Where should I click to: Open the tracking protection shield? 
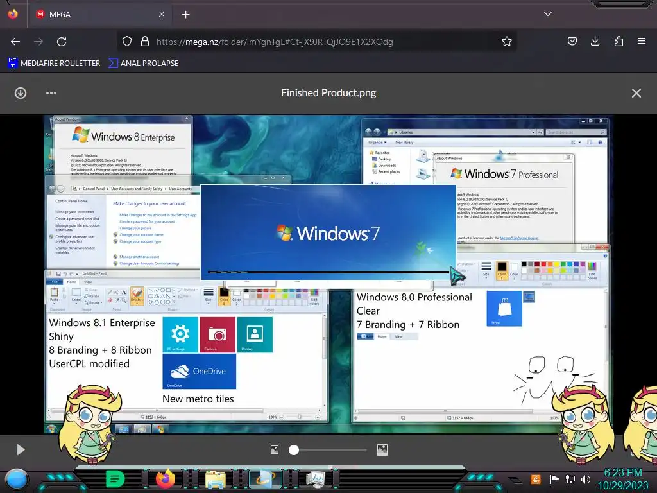127,42
